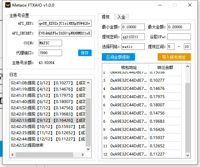Image resolution: width=200 pixels, height=167 pixels.
Task: Select the 钱包地址 column header
Action: 129,67
